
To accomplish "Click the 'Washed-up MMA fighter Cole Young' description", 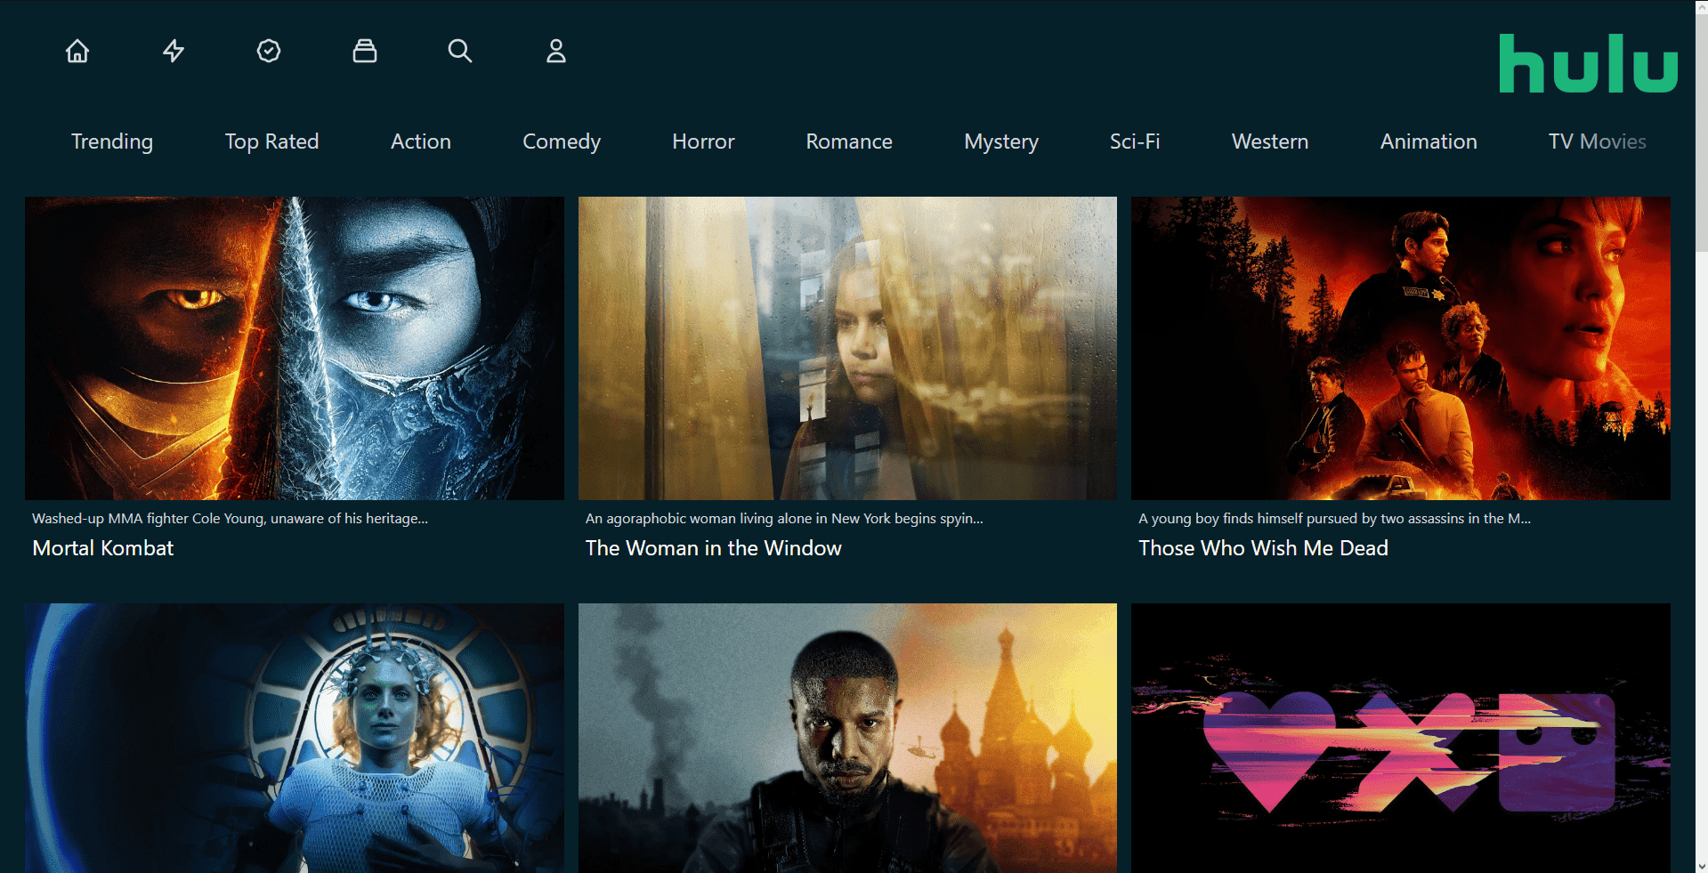I will pyautogui.click(x=230, y=518).
